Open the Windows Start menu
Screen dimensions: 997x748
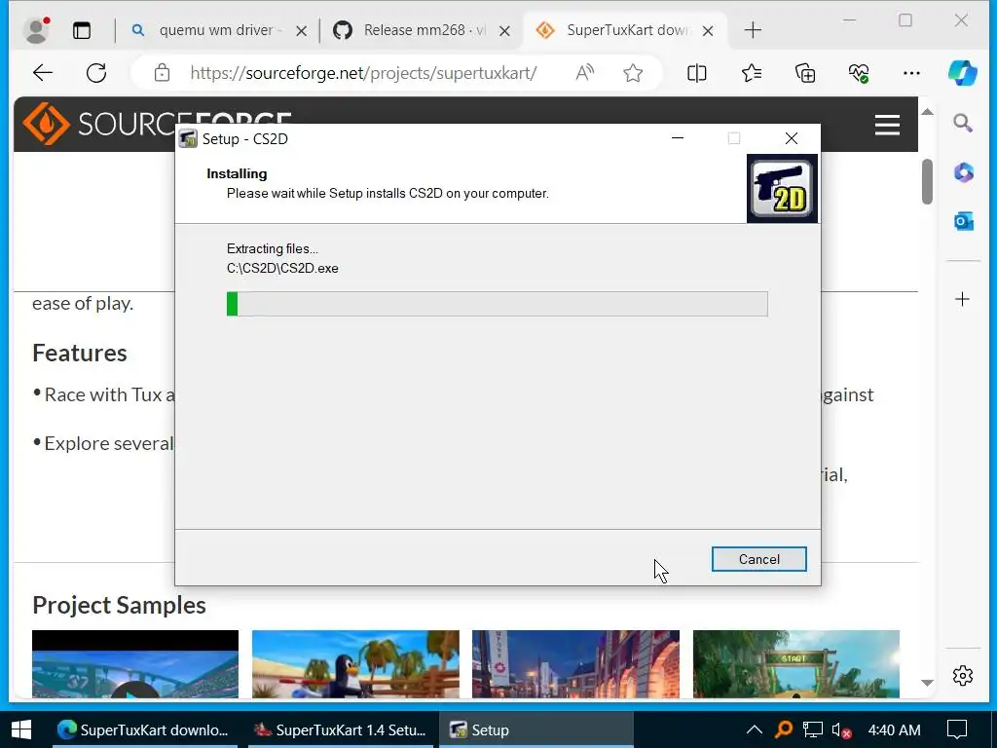click(21, 729)
